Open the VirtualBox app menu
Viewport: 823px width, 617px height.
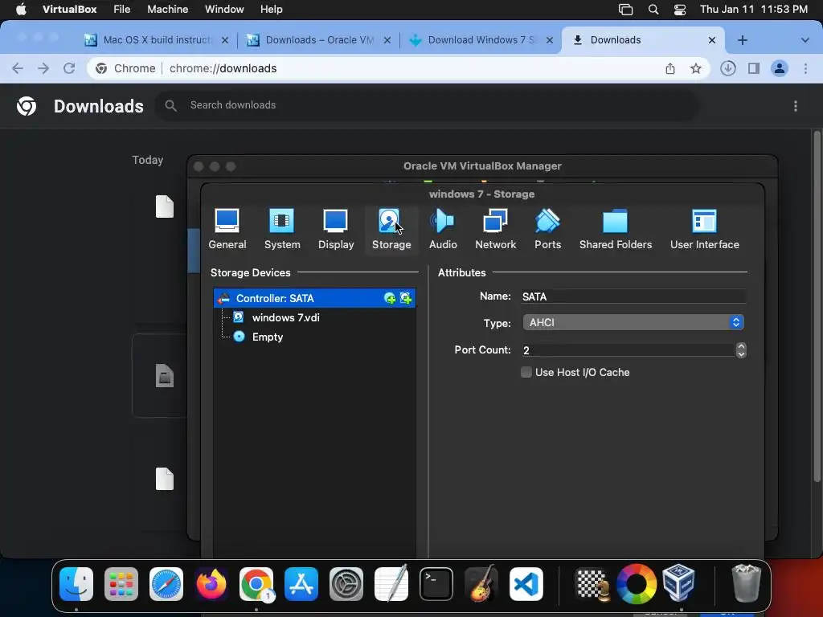(x=69, y=10)
